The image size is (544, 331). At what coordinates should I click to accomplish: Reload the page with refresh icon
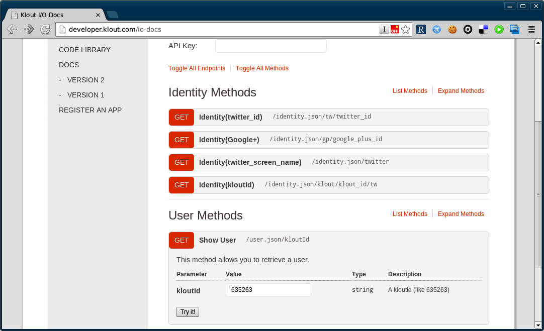[45, 29]
